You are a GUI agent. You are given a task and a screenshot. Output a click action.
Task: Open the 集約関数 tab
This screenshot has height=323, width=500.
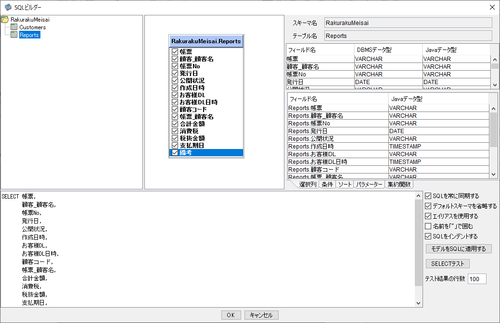(399, 185)
